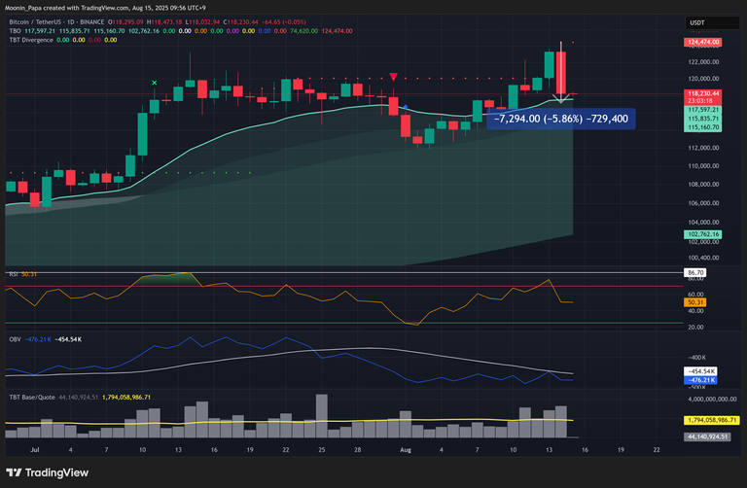
Task: Click the 104,000.00 price axis tick
Action: click(703, 222)
